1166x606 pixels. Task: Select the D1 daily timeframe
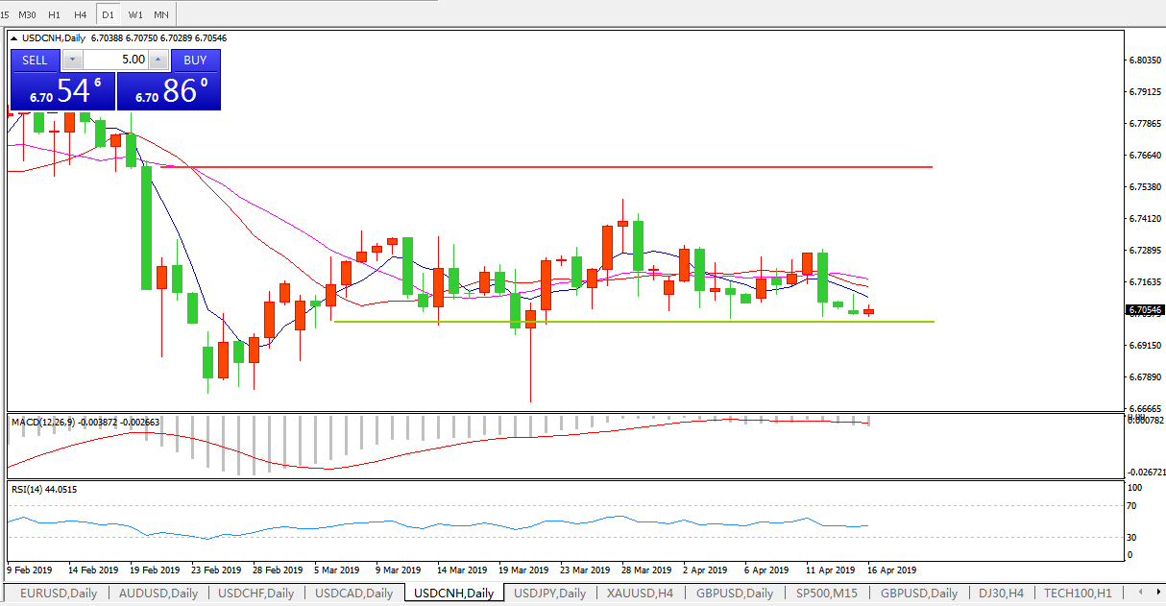tap(108, 14)
